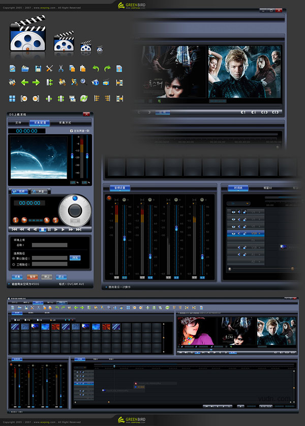Click the 名称 name input field
This screenshot has height=426, width=305.
[49, 245]
